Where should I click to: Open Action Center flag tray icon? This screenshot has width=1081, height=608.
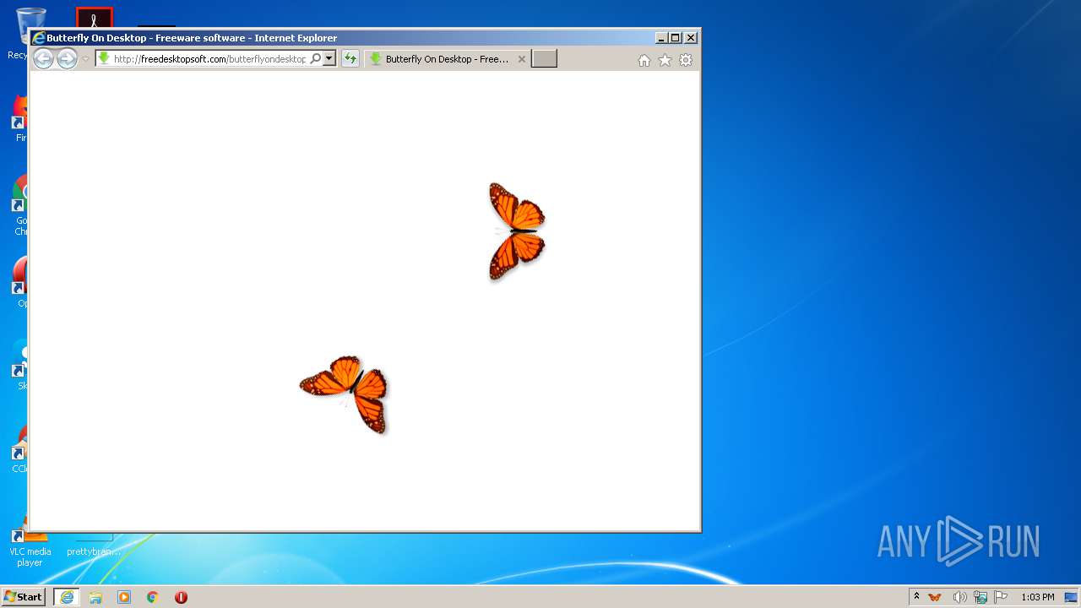1001,597
